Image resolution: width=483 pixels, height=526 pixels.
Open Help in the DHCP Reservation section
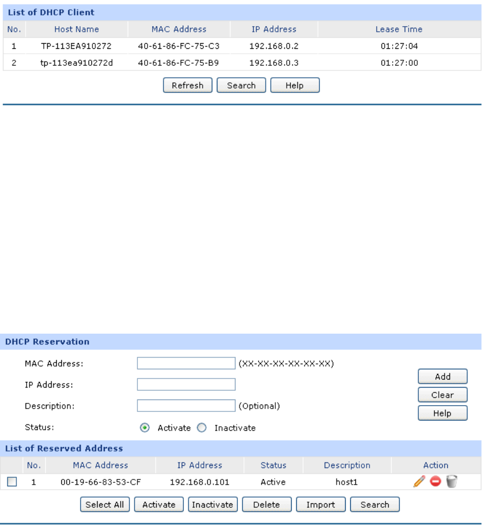pos(442,413)
